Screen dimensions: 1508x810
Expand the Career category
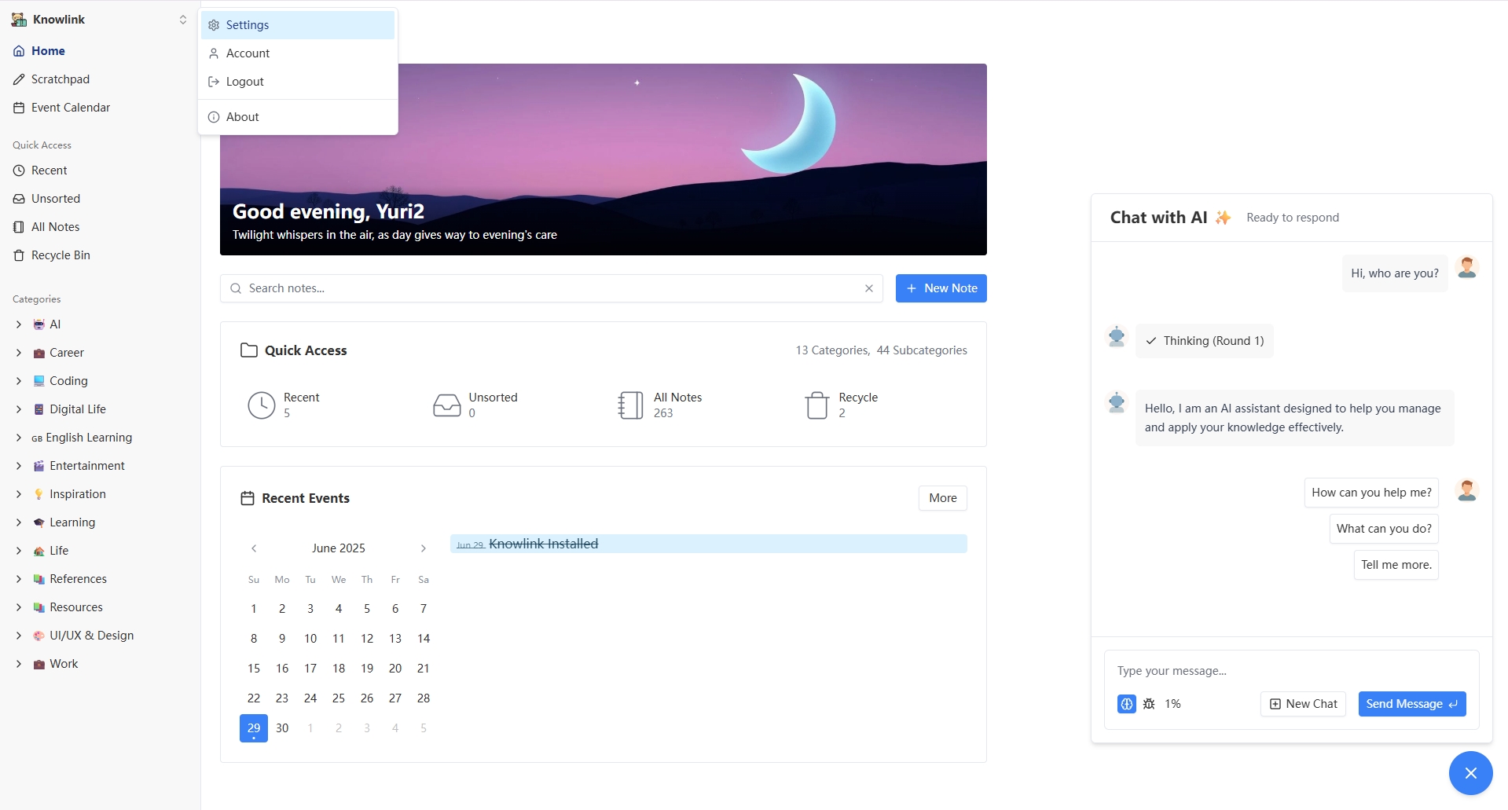(19, 353)
